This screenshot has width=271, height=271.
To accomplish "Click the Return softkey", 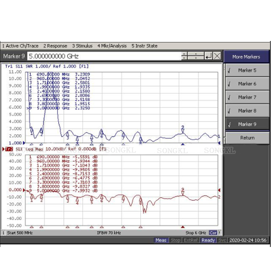I will (x=247, y=138).
